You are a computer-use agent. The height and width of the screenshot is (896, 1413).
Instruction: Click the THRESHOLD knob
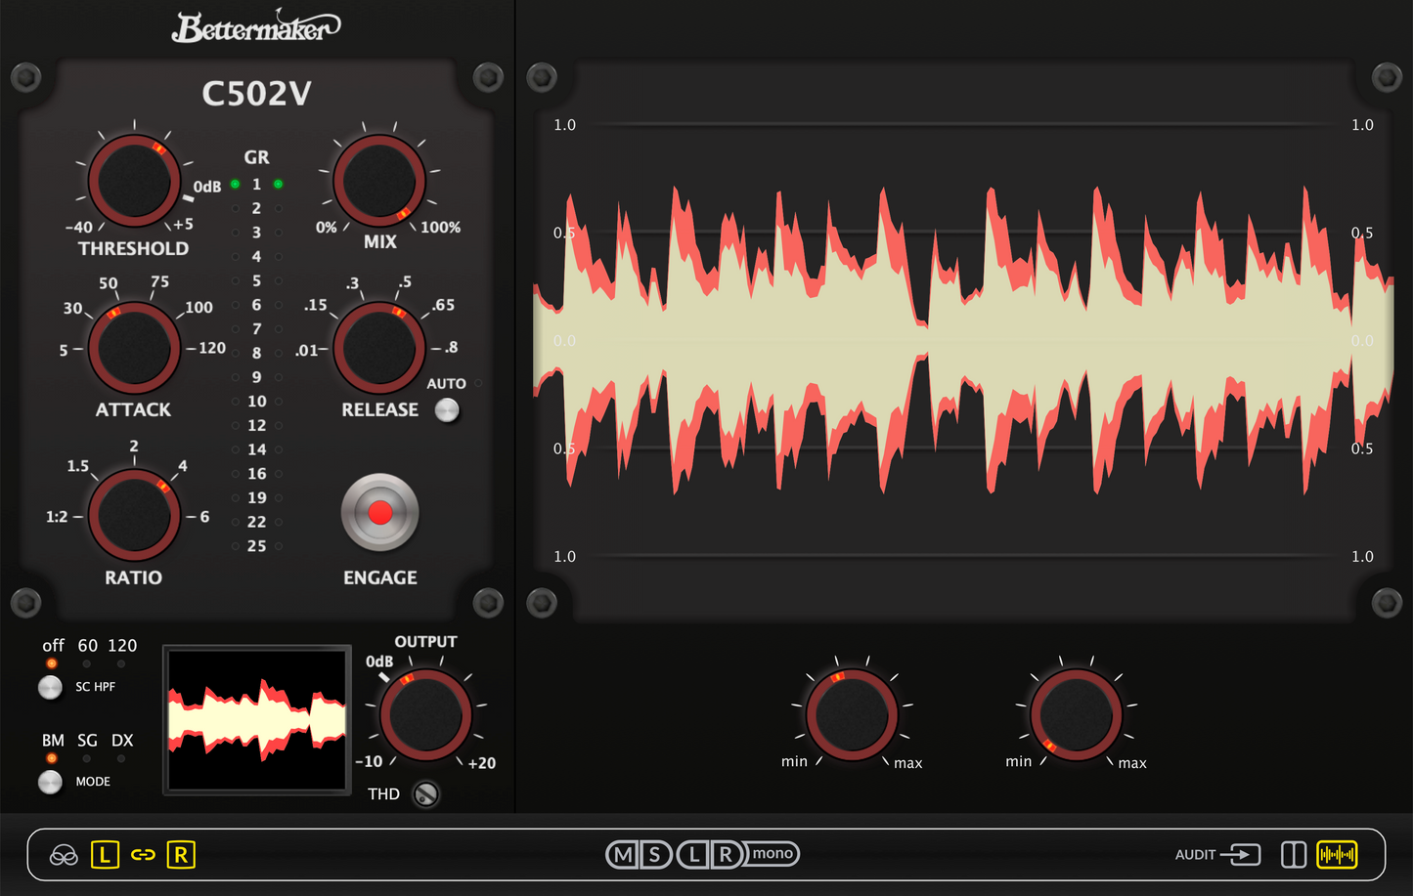(134, 181)
